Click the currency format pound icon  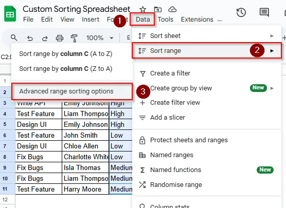coord(129,37)
